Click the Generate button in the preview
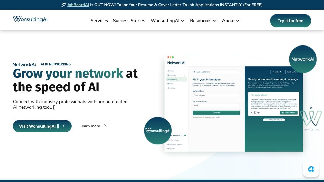 (x=216, y=113)
